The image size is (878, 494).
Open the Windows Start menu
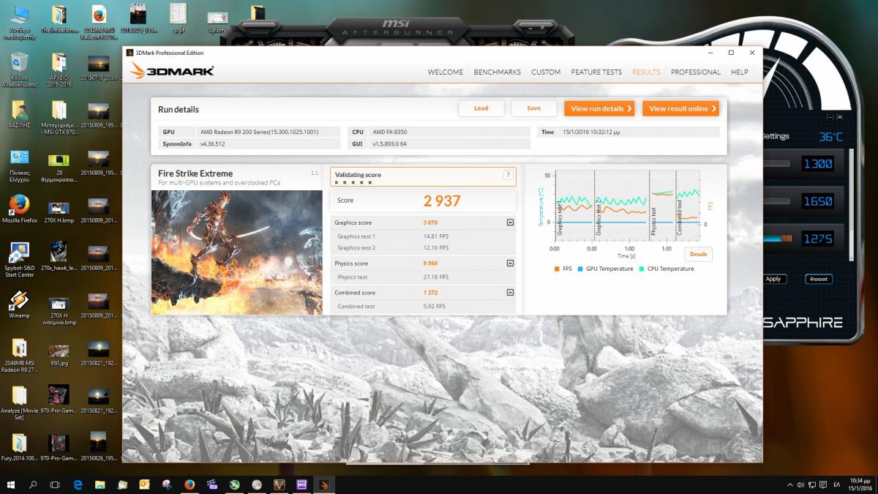11,484
